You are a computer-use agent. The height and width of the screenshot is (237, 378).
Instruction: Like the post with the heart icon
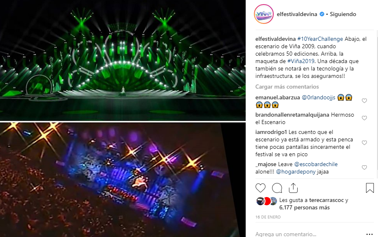pyautogui.click(x=261, y=188)
